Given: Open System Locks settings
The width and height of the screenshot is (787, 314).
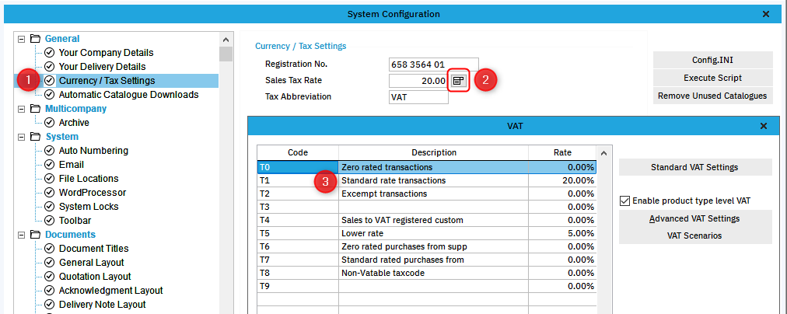Looking at the screenshot, I should pos(87,207).
